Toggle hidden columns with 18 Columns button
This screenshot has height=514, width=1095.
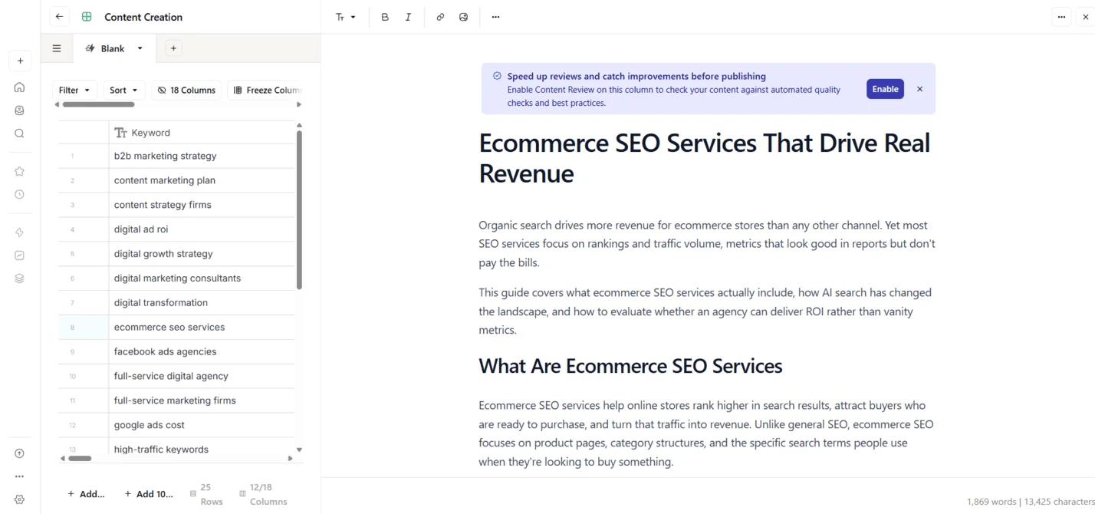(x=186, y=90)
